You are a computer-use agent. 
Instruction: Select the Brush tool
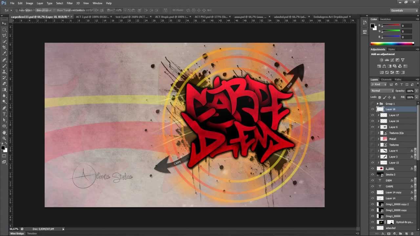(x=4, y=66)
